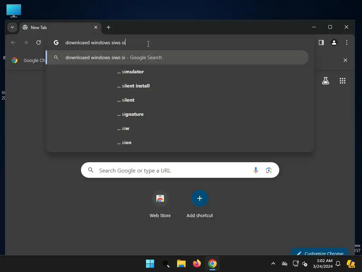Image resolution: width=362 pixels, height=272 pixels.
Task: Open the Google apps grid
Action: (x=342, y=81)
